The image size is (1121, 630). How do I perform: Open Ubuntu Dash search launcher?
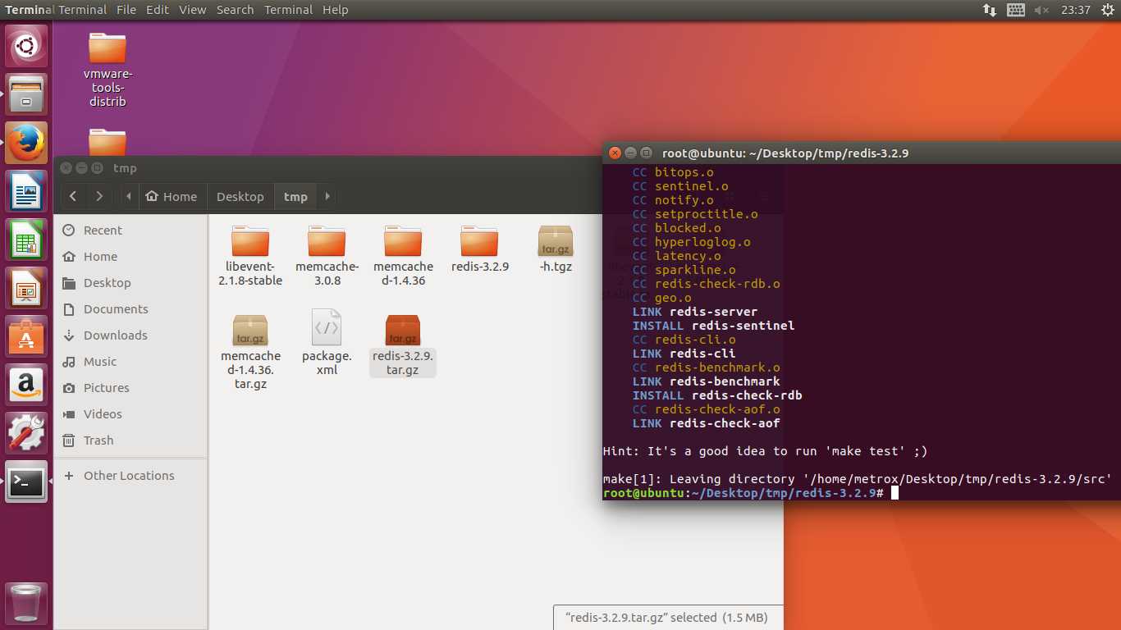coord(26,46)
